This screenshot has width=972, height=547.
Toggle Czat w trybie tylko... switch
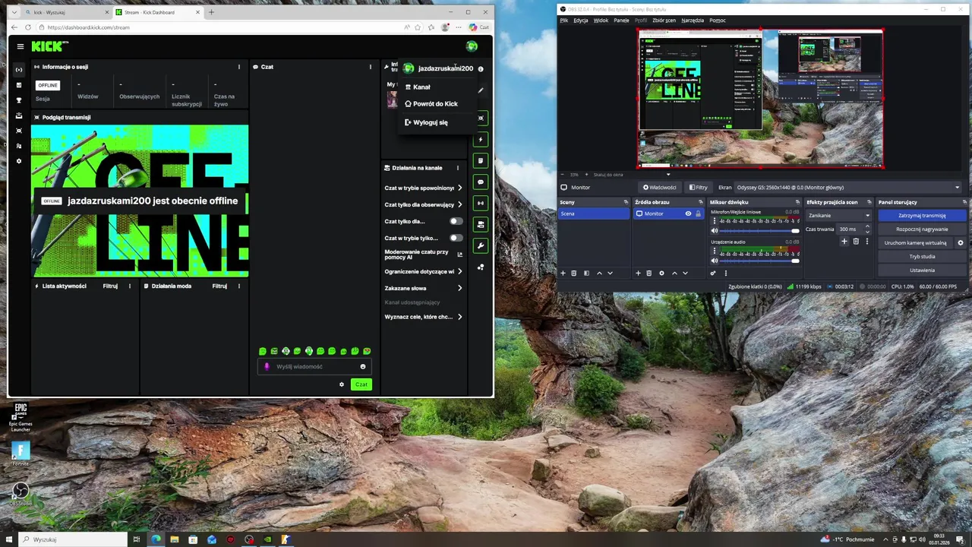point(456,238)
